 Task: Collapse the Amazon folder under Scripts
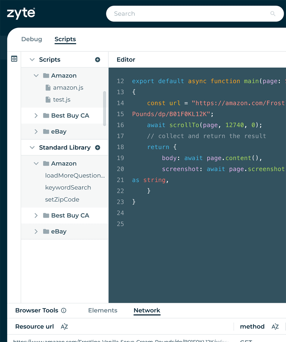(36, 76)
